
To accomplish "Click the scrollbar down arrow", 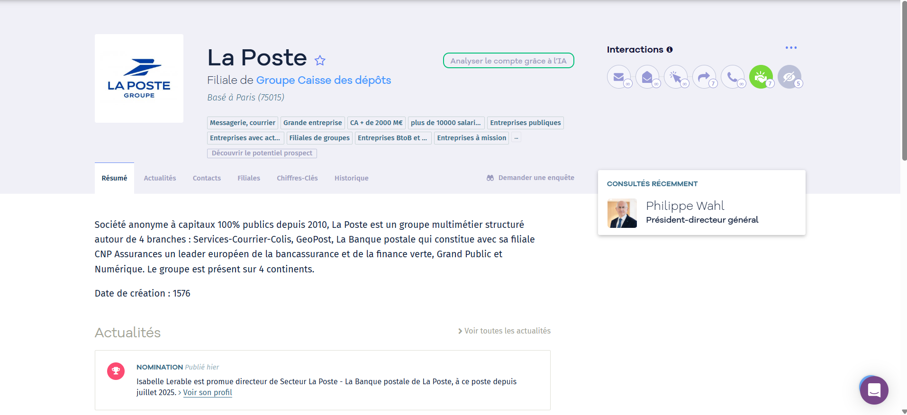I will (904, 411).
